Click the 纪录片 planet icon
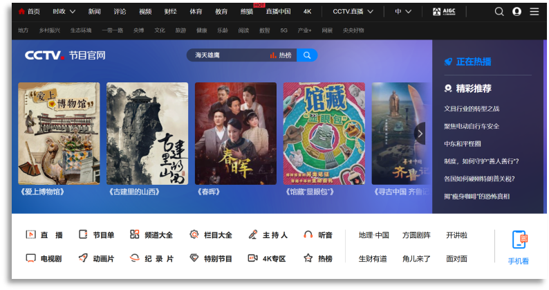This screenshot has width=549, height=290. [x=134, y=258]
